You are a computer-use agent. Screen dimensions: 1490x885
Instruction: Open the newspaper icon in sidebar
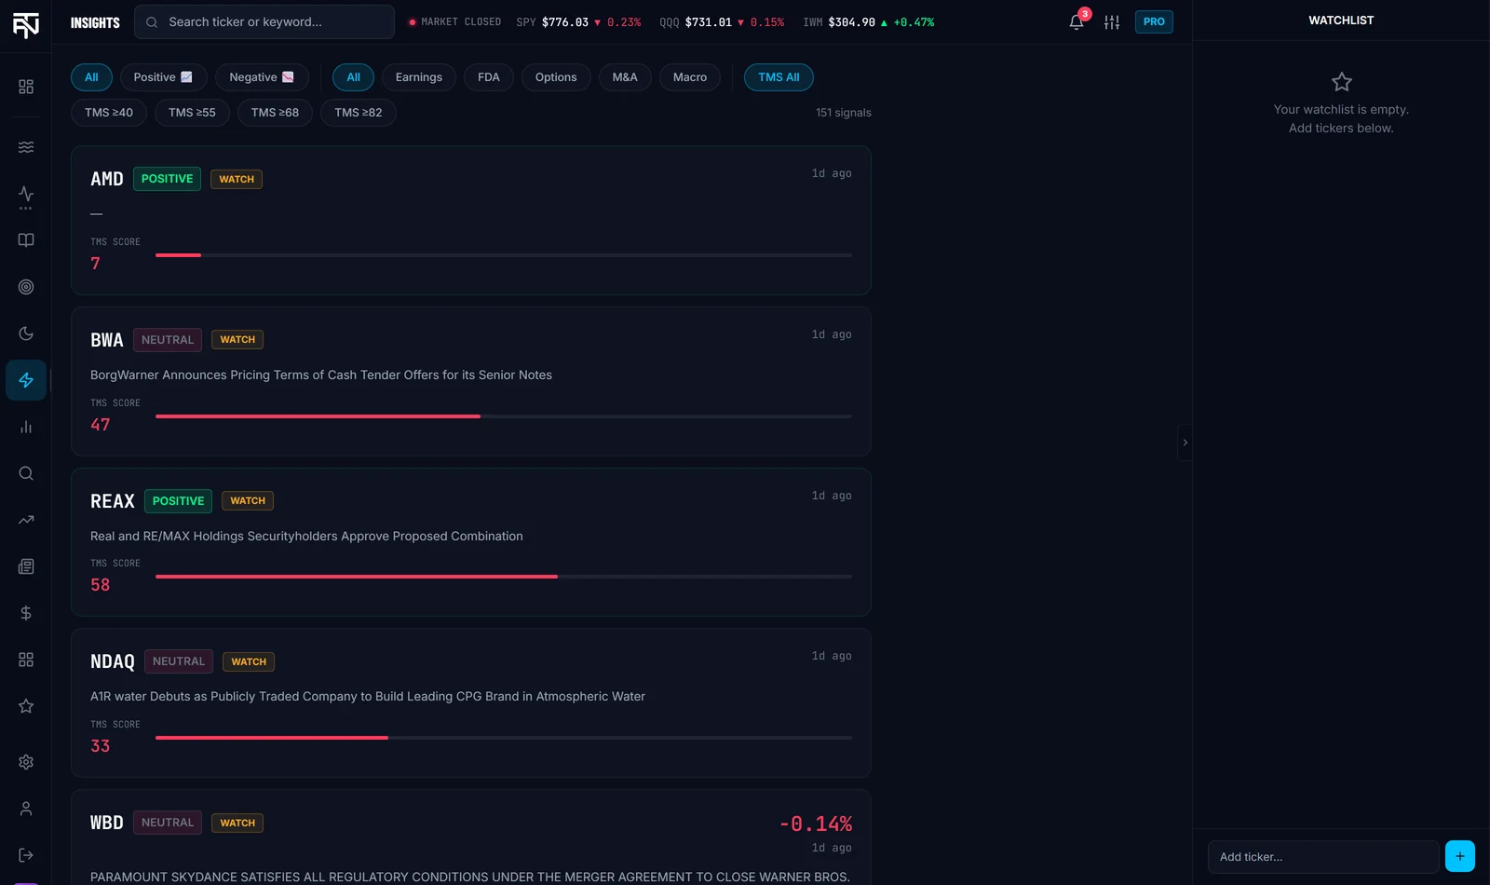coord(26,566)
